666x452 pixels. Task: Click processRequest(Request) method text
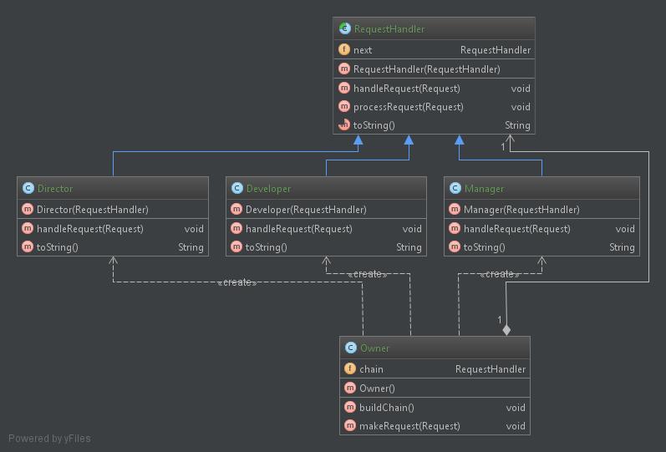408,107
